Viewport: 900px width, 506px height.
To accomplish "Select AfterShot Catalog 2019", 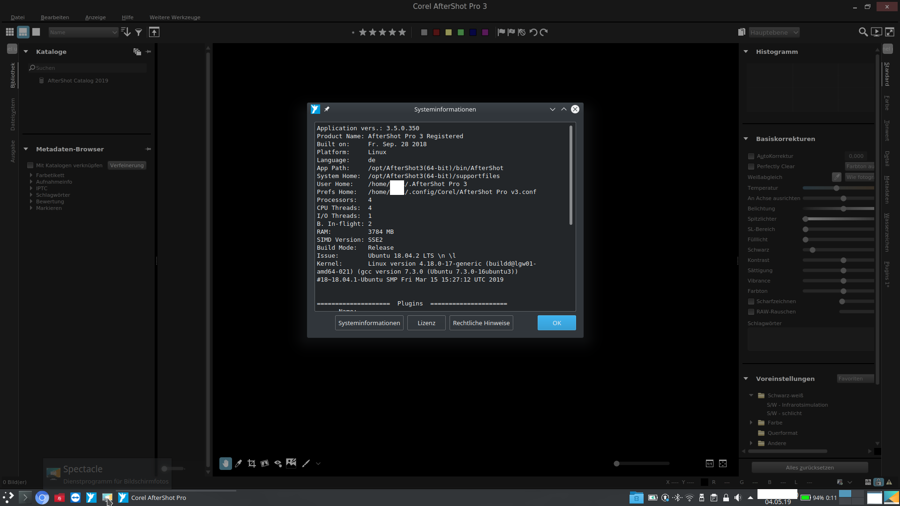I will point(78,81).
